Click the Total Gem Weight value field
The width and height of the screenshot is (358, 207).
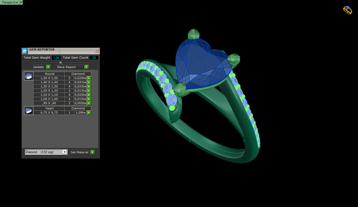pos(56,58)
